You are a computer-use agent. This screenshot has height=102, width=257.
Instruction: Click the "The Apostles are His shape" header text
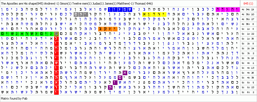tap(18, 4)
